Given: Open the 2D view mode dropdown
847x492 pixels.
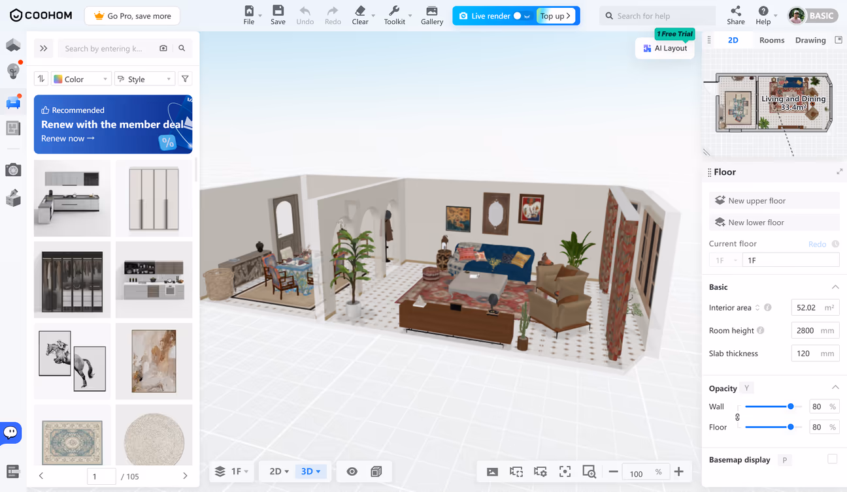Looking at the screenshot, I should (x=279, y=471).
